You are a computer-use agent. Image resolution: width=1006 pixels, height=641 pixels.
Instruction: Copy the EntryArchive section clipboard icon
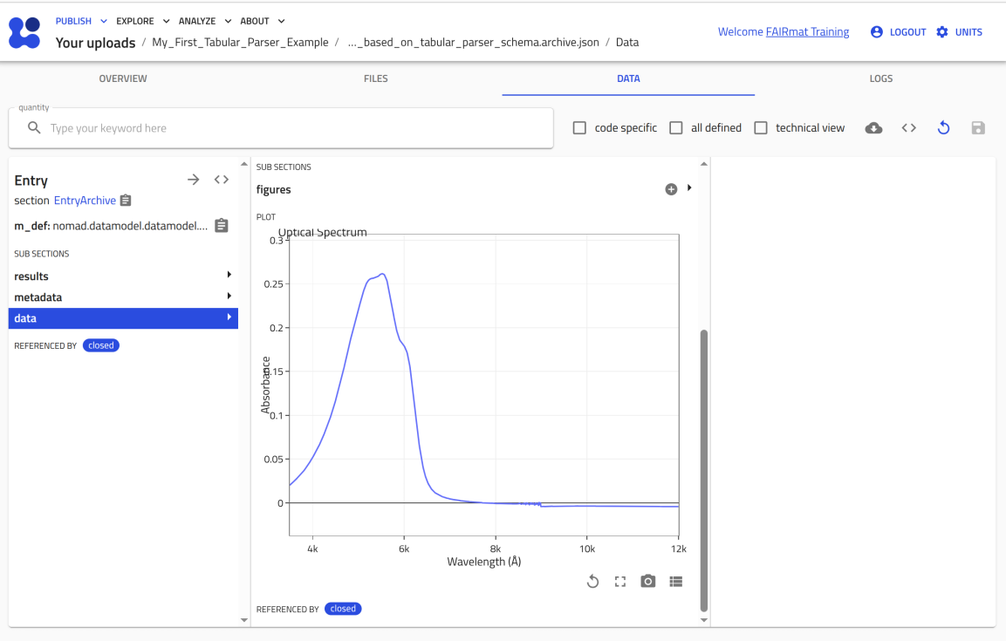(x=126, y=201)
